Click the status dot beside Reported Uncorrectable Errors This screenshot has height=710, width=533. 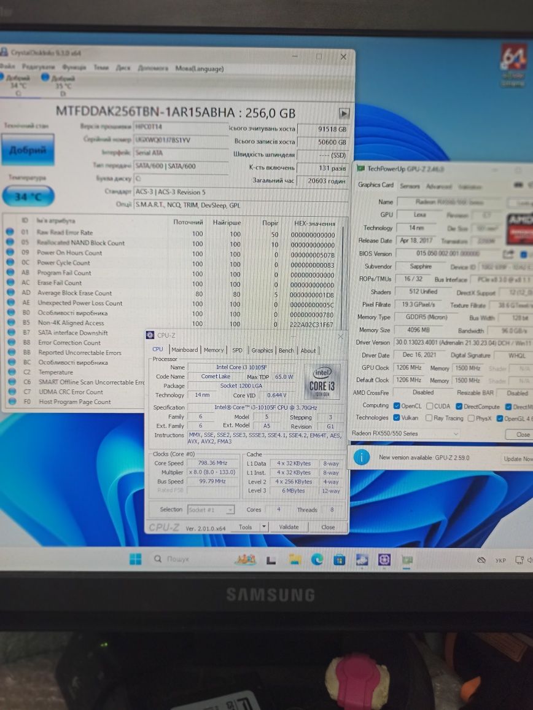pyautogui.click(x=12, y=353)
